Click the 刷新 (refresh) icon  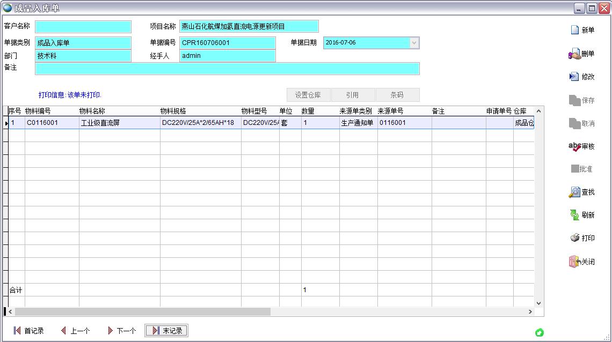click(574, 215)
